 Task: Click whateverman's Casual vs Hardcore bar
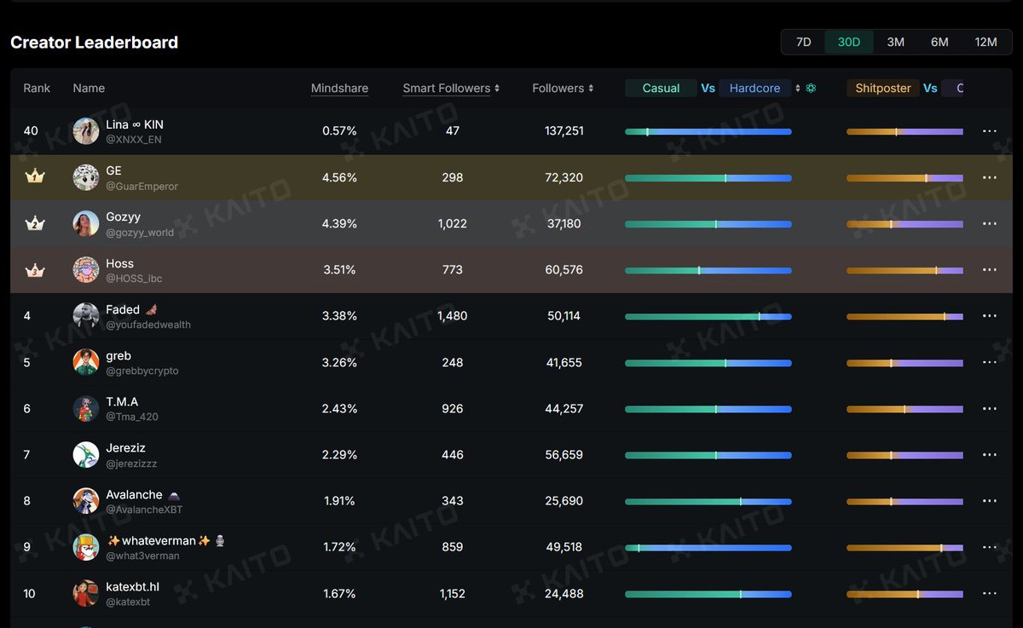point(708,547)
